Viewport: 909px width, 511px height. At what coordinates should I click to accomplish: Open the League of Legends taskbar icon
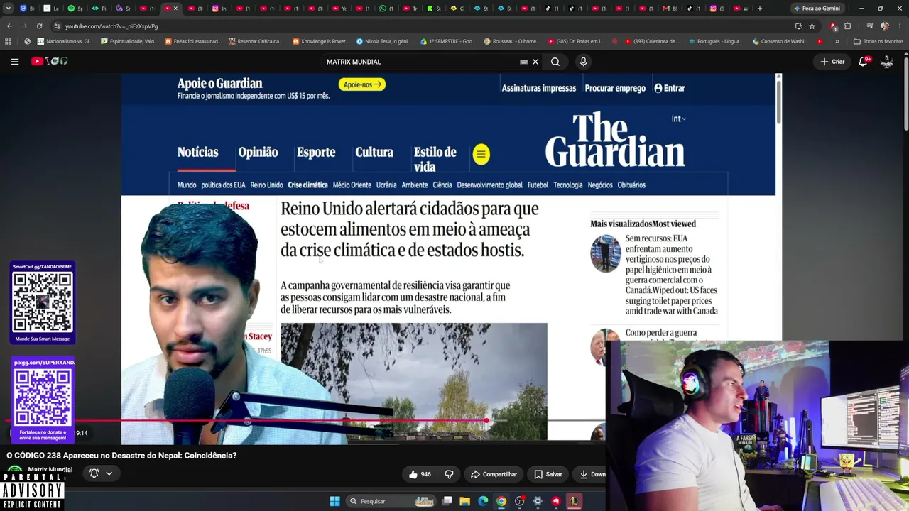tap(574, 501)
